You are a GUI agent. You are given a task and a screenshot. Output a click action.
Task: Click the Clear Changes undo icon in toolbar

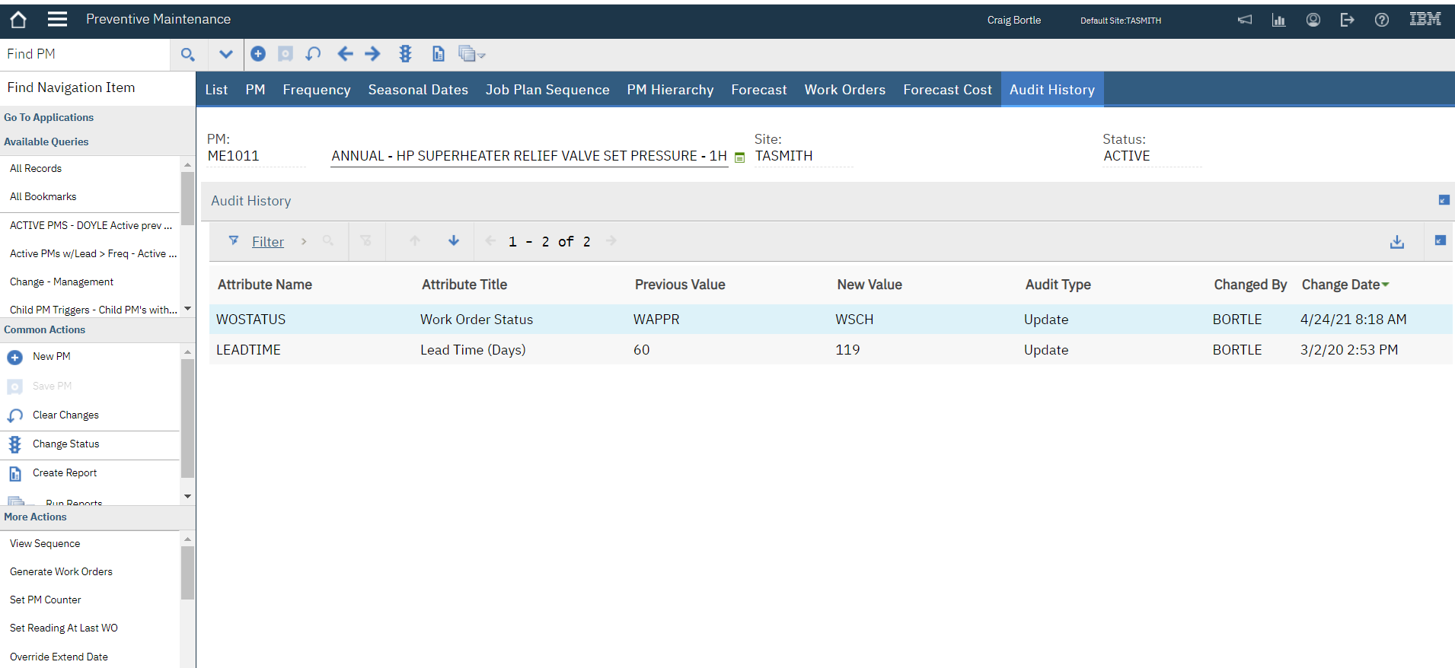(x=313, y=53)
